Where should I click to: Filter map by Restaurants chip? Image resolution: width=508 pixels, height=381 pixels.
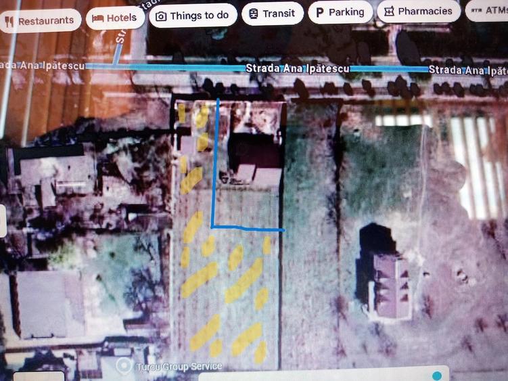pyautogui.click(x=40, y=21)
